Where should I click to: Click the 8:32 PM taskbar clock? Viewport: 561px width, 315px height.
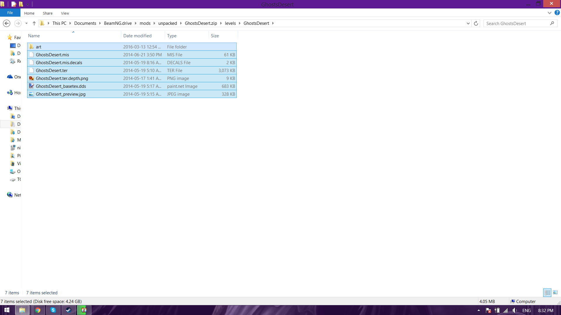pos(546,310)
